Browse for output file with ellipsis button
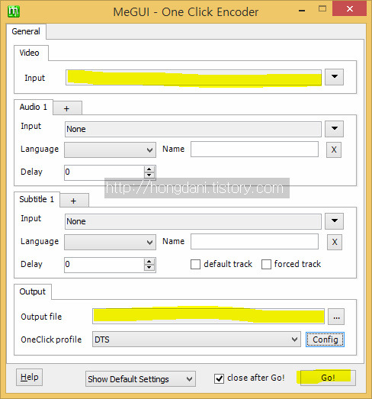This screenshot has width=372, height=399. (x=336, y=317)
